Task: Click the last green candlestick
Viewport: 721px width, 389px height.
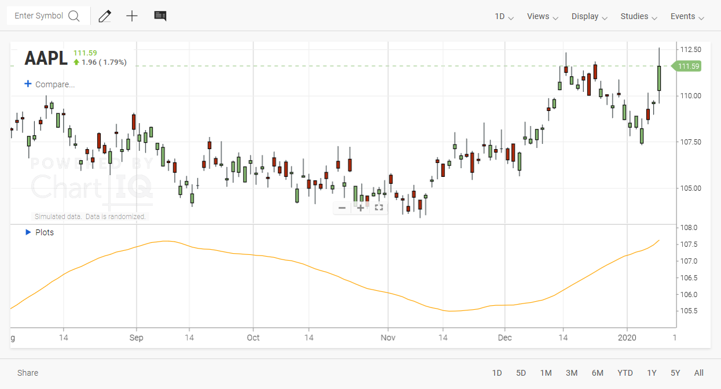Action: pos(659,78)
